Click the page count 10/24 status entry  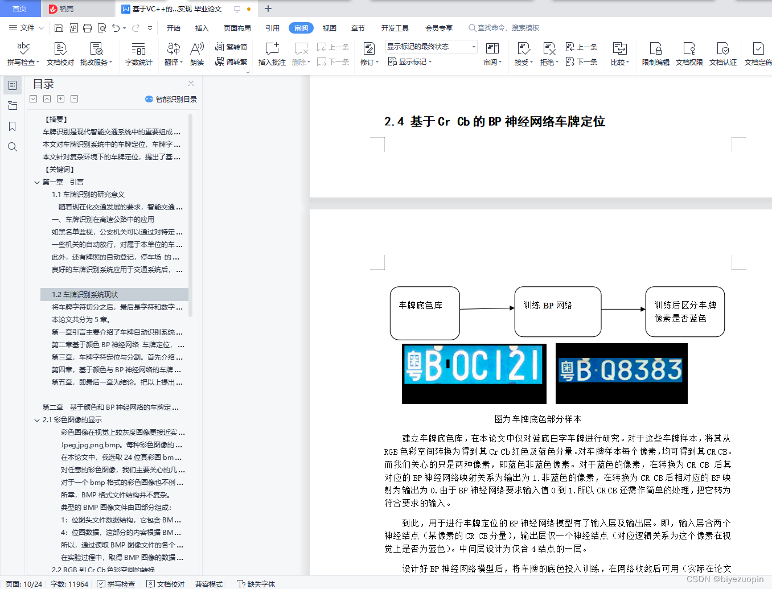click(x=24, y=584)
